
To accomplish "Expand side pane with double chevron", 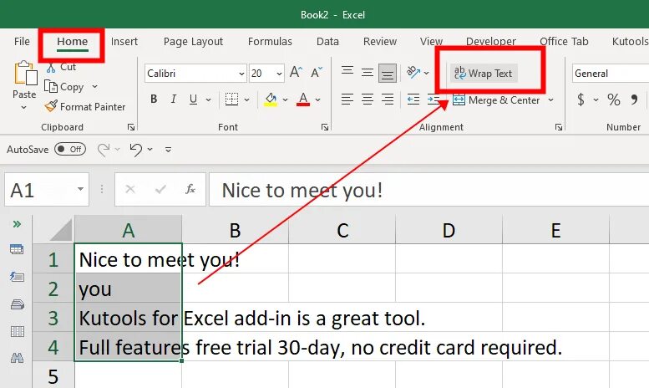I will tap(17, 224).
